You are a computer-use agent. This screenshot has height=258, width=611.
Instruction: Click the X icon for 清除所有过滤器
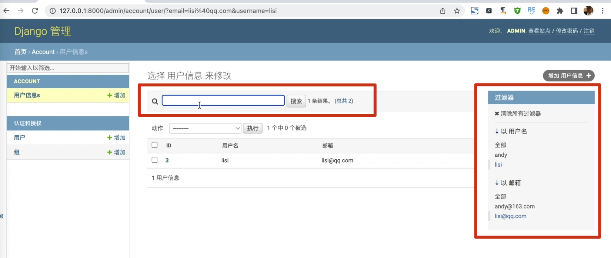[497, 113]
